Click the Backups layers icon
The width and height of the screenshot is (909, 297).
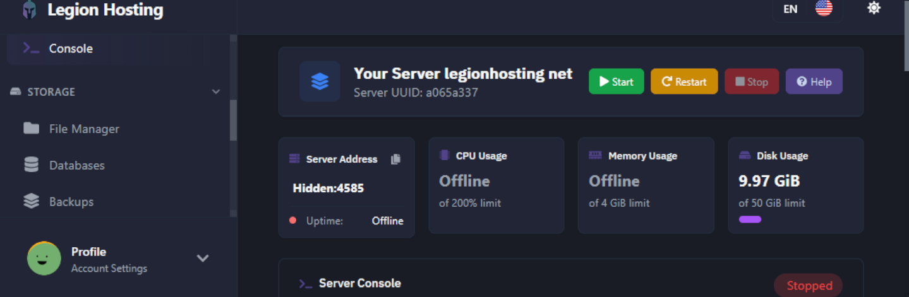[x=31, y=201]
